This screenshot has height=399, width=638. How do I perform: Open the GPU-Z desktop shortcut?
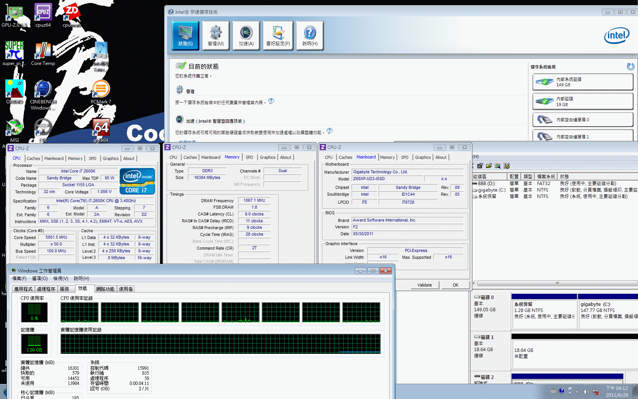point(14,16)
